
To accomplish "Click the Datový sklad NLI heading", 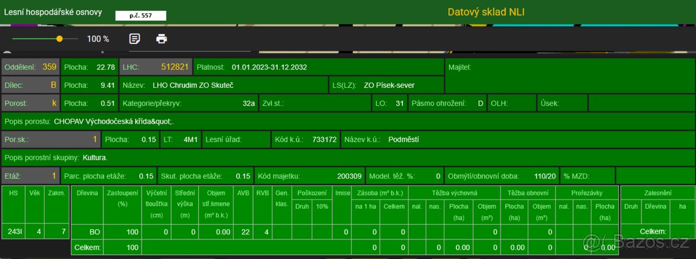I will (486, 12).
